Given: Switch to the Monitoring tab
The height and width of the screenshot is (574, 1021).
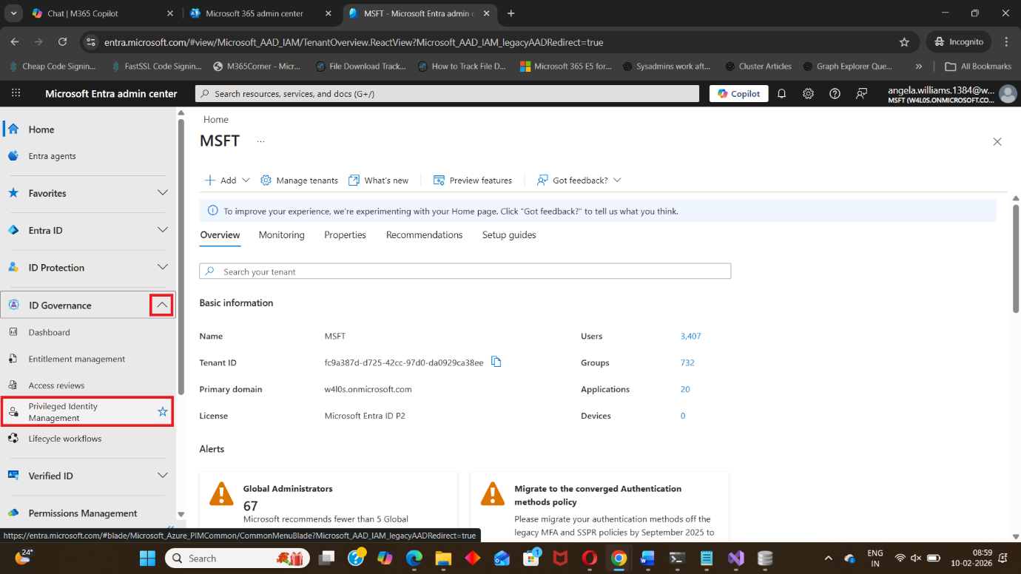Looking at the screenshot, I should [x=281, y=235].
